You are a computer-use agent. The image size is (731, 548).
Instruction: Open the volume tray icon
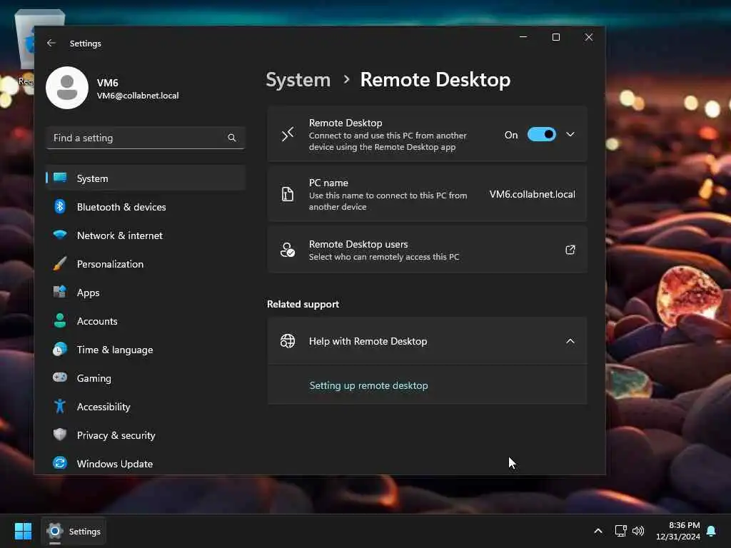tap(637, 531)
